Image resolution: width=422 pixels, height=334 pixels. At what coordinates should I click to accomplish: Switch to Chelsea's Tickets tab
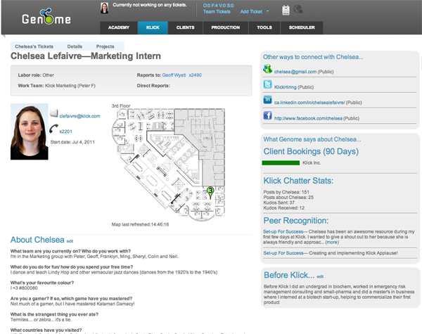pyautogui.click(x=34, y=46)
